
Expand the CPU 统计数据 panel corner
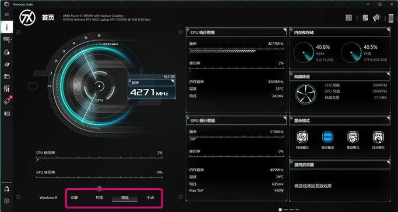(284, 30)
